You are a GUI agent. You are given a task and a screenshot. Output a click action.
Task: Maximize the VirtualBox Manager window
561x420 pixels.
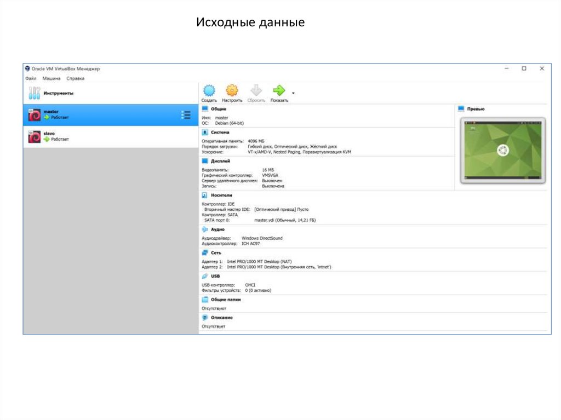(x=524, y=68)
